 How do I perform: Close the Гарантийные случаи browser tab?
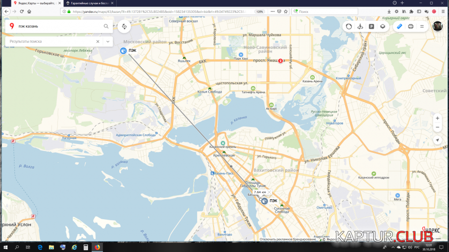pos(112,3)
